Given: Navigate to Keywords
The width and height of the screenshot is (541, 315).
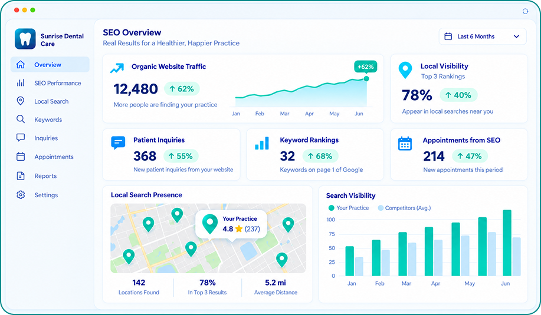Looking at the screenshot, I should pyautogui.click(x=50, y=120).
